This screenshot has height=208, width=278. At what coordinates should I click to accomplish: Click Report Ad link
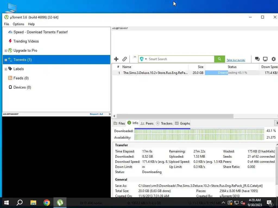pyautogui.click(x=96, y=114)
